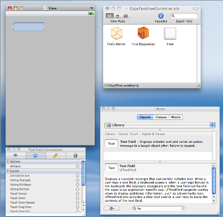Switch to column view mode
Screen dimensions: 223x217
click(125, 16)
